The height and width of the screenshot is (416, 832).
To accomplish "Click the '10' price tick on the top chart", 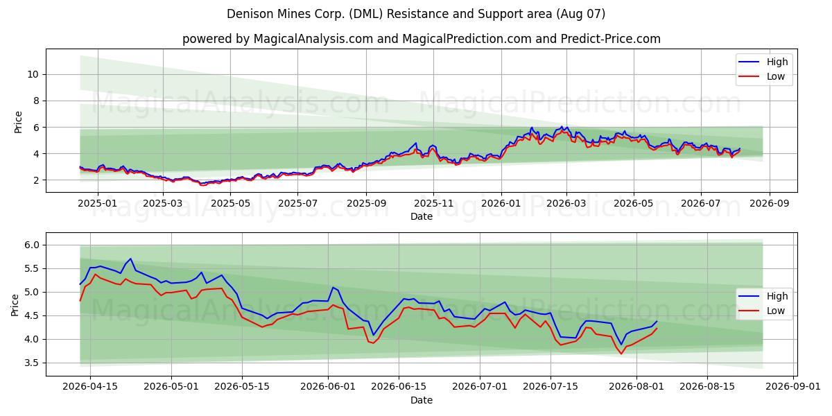I will [35, 74].
